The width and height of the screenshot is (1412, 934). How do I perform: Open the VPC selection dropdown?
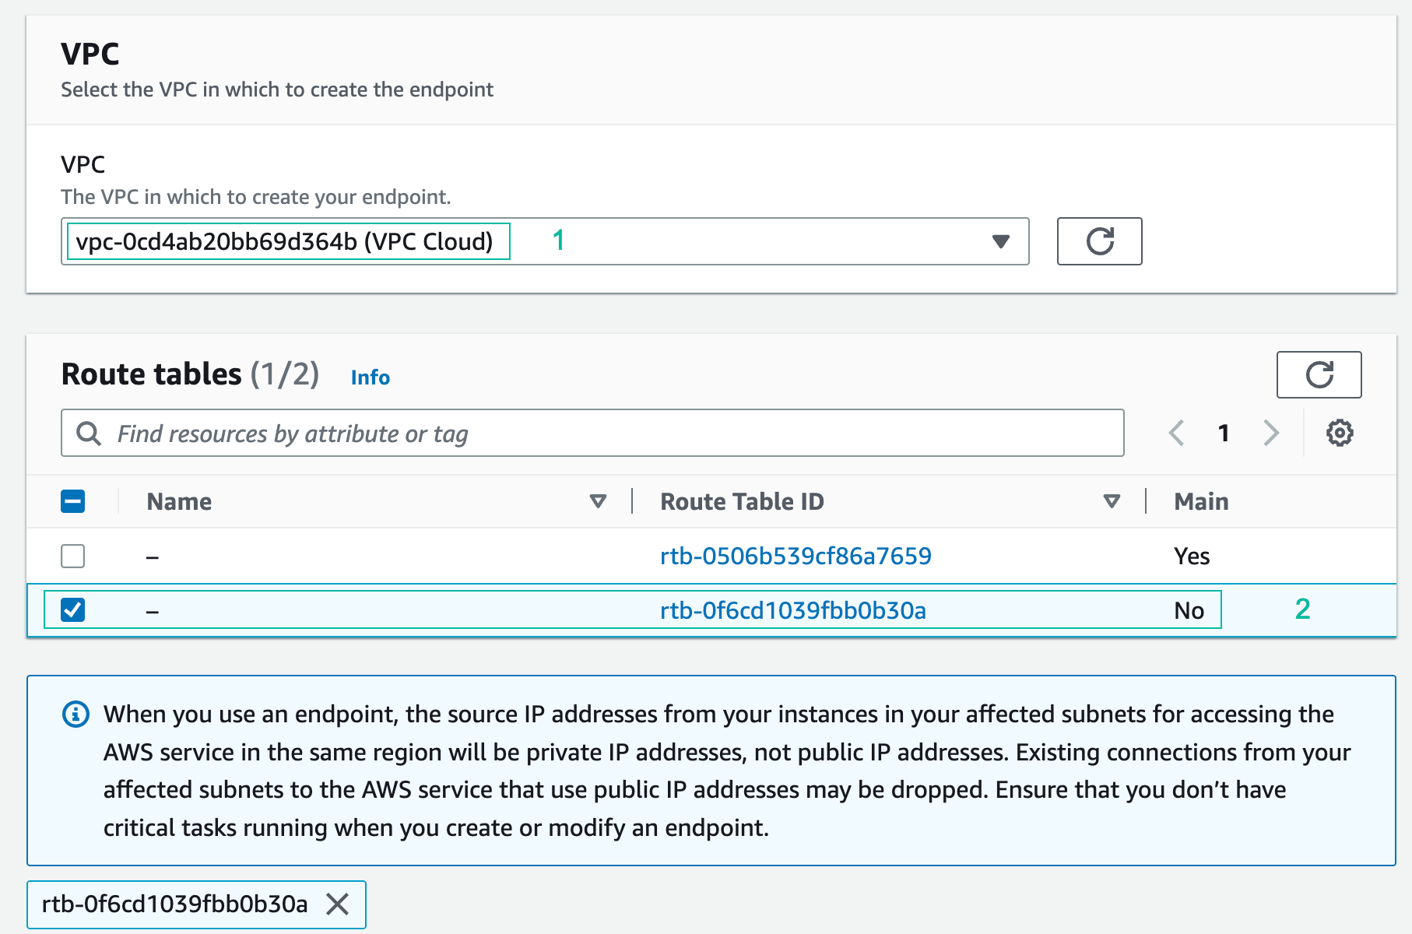coord(1000,241)
